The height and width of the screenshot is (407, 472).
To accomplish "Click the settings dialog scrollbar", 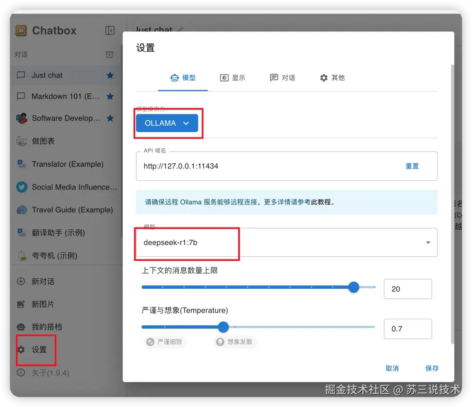I will [452, 204].
